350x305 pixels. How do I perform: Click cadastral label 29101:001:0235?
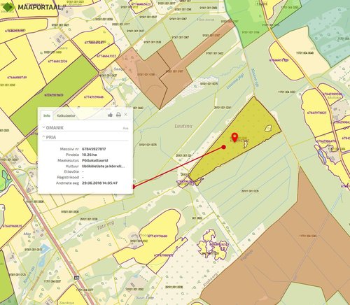[250, 191]
